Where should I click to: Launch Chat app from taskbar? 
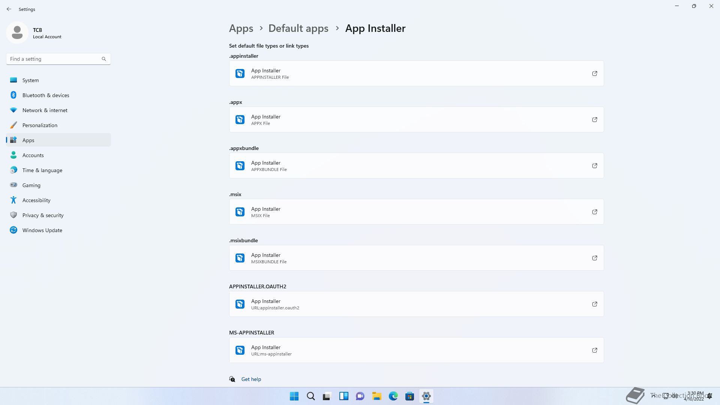point(360,396)
